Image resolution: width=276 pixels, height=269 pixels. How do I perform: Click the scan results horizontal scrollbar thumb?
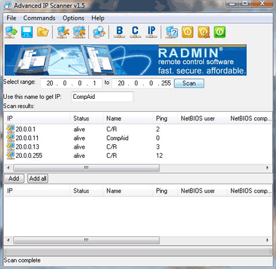click(x=86, y=168)
